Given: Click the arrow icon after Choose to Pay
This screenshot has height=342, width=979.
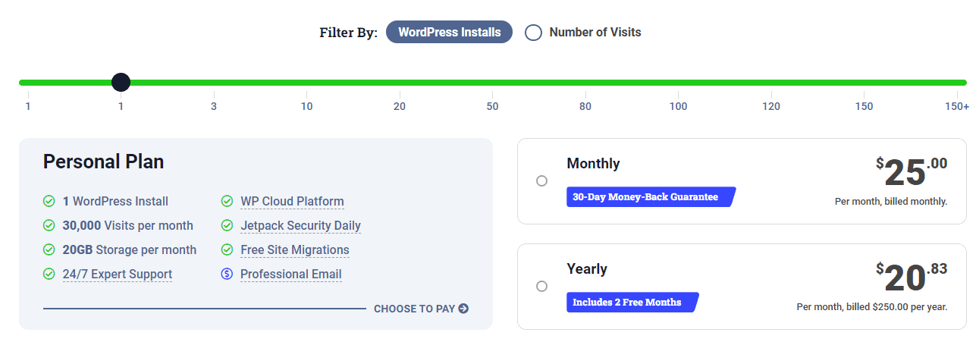Looking at the screenshot, I should 463,309.
